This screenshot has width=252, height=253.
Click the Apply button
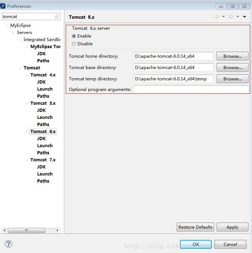tap(232, 227)
